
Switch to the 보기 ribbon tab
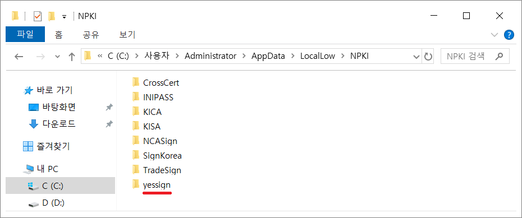(x=127, y=35)
